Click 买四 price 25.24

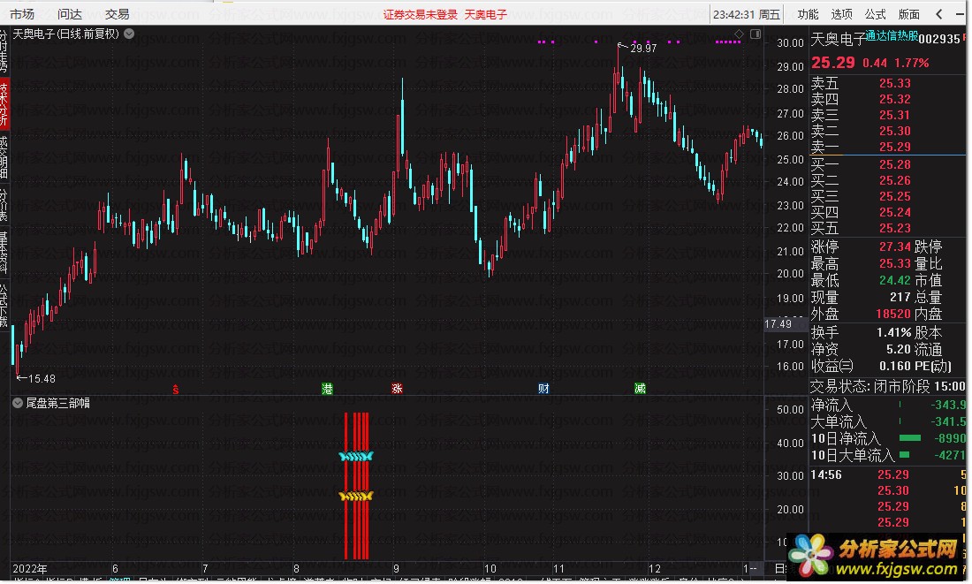click(x=894, y=212)
